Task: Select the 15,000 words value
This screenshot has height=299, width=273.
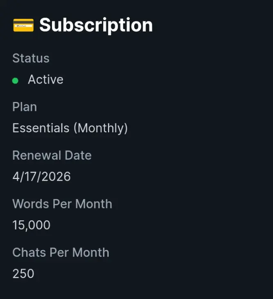Action: point(32,225)
